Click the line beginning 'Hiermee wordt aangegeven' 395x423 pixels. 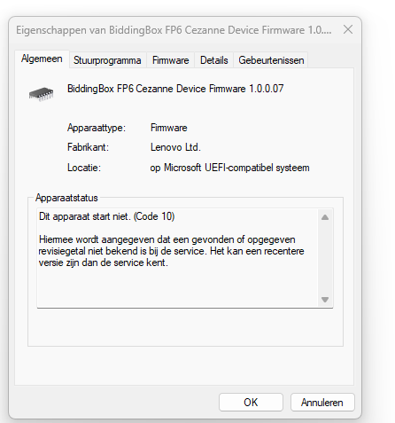[167, 239]
